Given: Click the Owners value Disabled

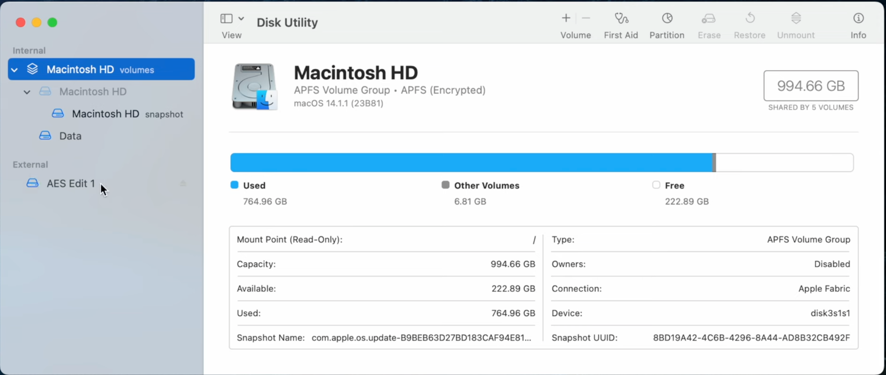Looking at the screenshot, I should pos(832,264).
